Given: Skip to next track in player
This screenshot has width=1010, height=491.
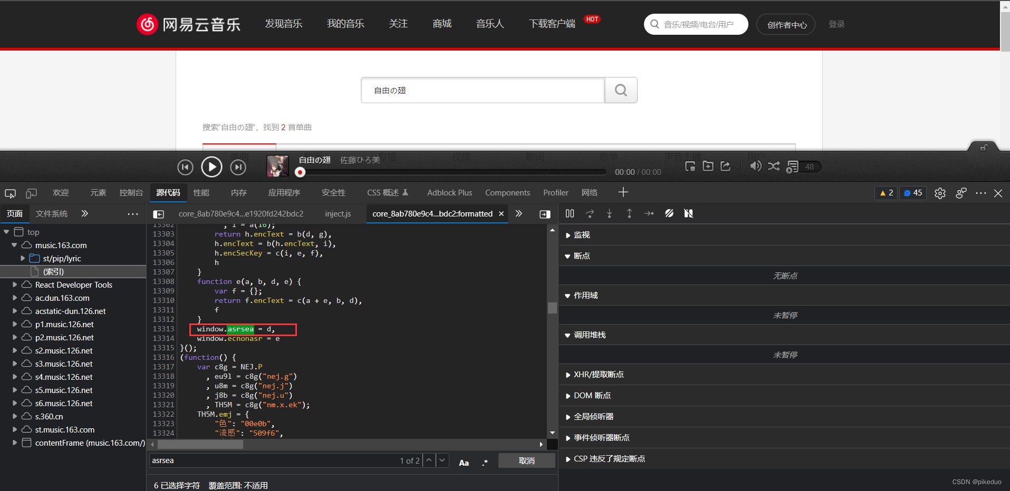Looking at the screenshot, I should (238, 168).
